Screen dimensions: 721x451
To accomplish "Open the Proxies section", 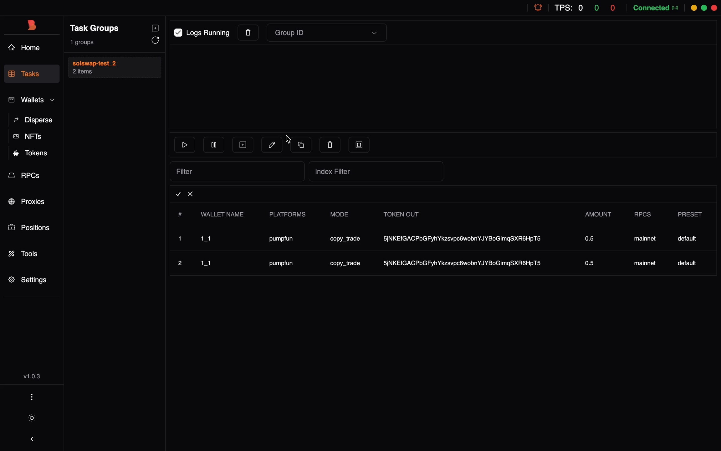I will pyautogui.click(x=32, y=202).
